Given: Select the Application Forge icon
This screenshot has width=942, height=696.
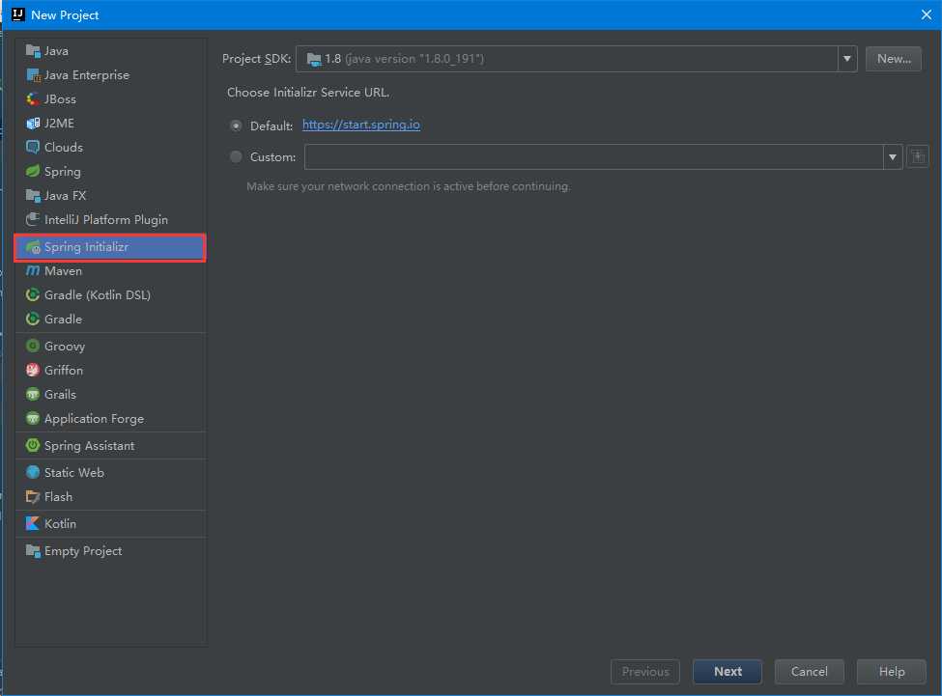Looking at the screenshot, I should [33, 418].
